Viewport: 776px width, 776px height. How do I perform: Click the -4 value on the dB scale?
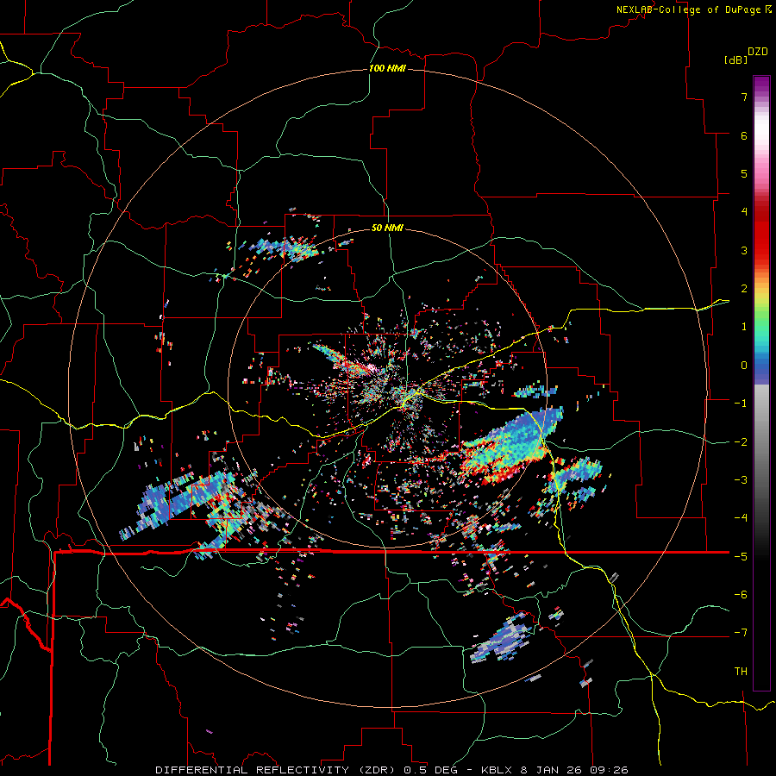pyautogui.click(x=741, y=518)
